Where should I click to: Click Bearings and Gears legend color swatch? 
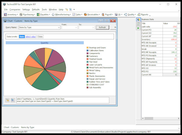tap(88, 48)
